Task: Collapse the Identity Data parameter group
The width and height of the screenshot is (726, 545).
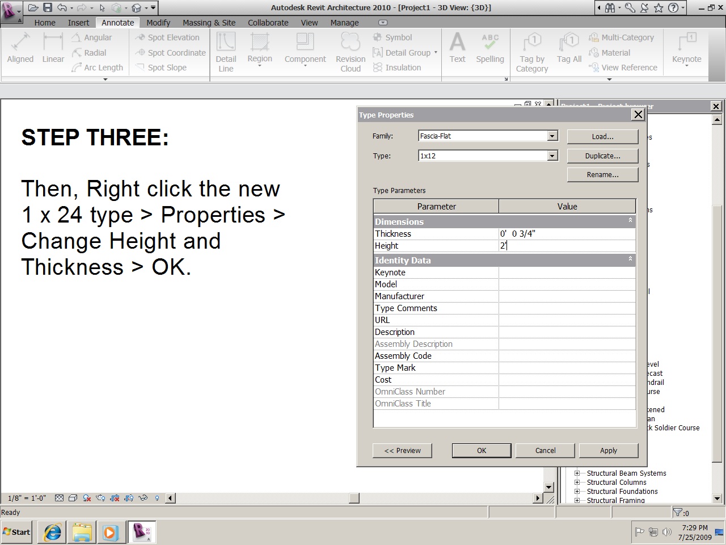Action: coord(630,259)
